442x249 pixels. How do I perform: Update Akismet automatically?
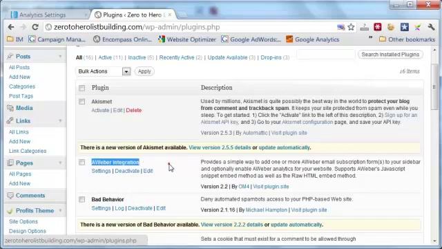coord(284,147)
